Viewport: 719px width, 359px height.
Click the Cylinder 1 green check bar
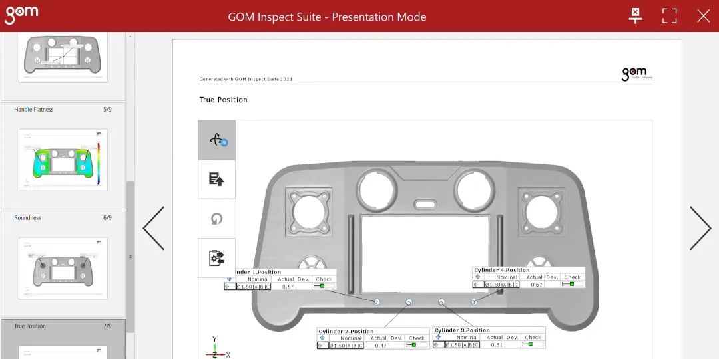click(x=324, y=286)
